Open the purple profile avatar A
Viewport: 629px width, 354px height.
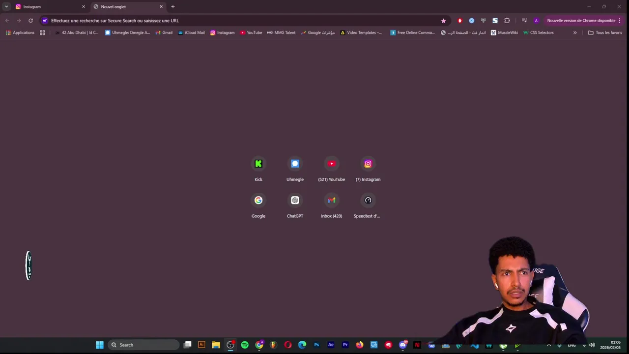point(536,21)
